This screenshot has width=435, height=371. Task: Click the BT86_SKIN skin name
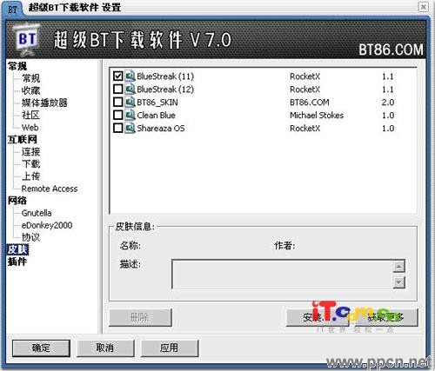tap(157, 103)
